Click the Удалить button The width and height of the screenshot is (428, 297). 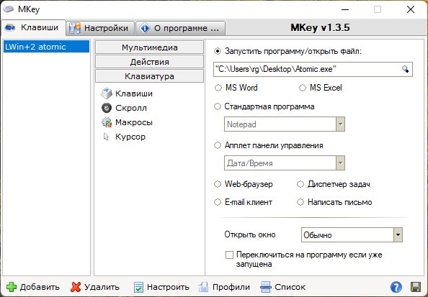(95, 287)
